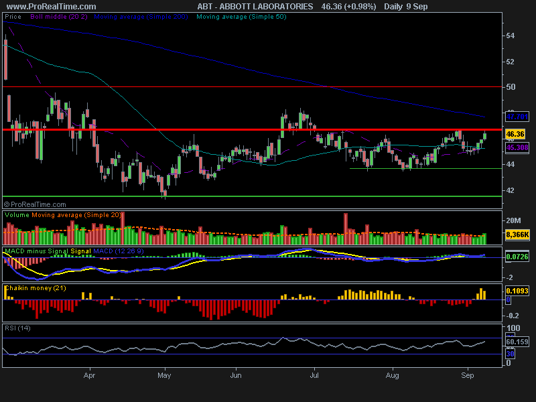
Task: Click the 20M volume axis label
Action: click(x=513, y=220)
